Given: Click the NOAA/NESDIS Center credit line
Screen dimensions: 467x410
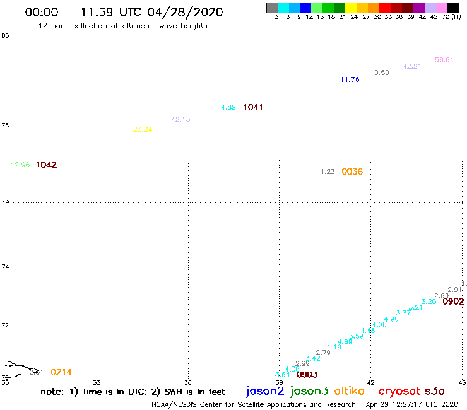Looking at the screenshot, I should pos(254,404).
